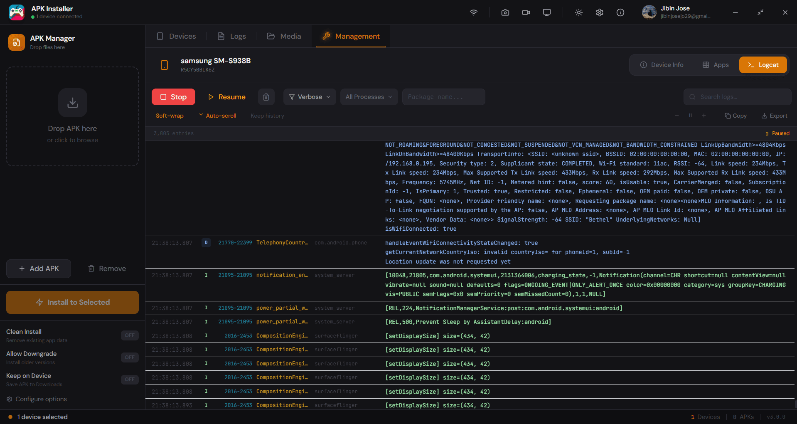Start screen recording with the video icon
The width and height of the screenshot is (797, 424).
click(x=526, y=12)
